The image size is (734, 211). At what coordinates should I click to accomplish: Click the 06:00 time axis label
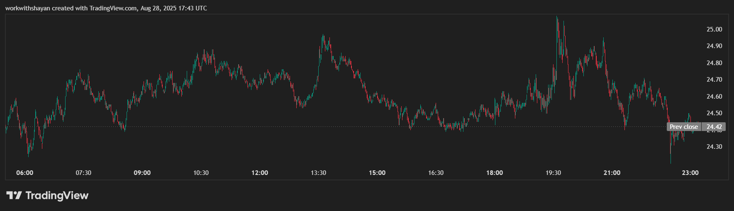pyautogui.click(x=25, y=173)
